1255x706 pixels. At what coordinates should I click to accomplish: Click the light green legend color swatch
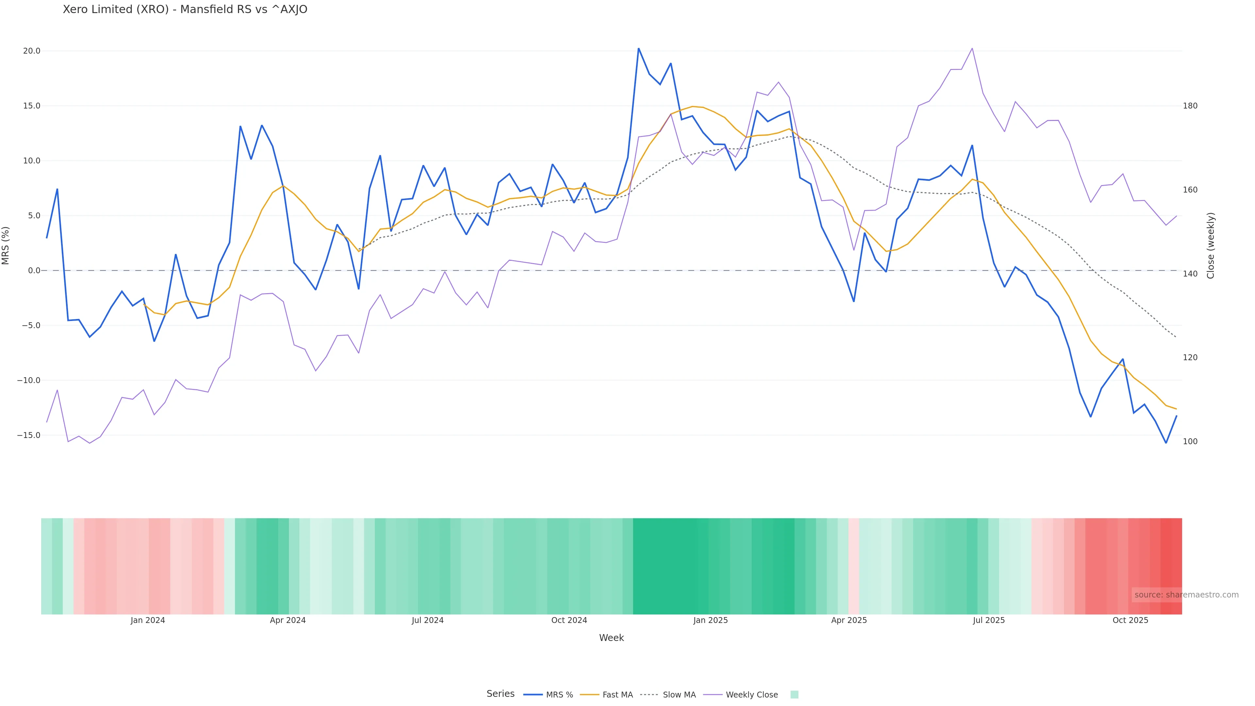click(x=794, y=695)
